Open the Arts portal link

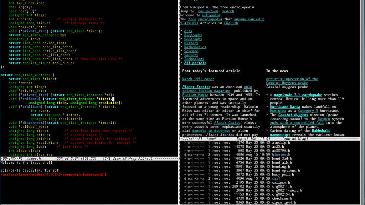(188, 31)
